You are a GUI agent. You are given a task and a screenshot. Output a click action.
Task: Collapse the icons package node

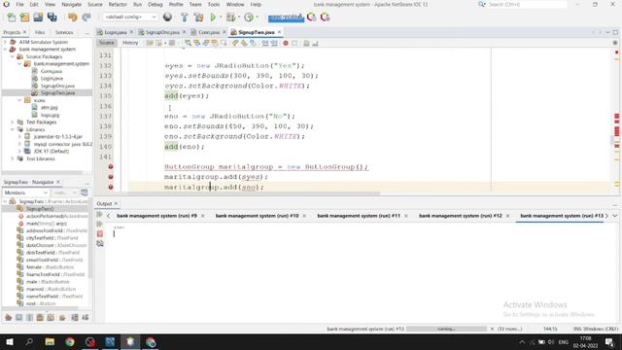point(19,100)
